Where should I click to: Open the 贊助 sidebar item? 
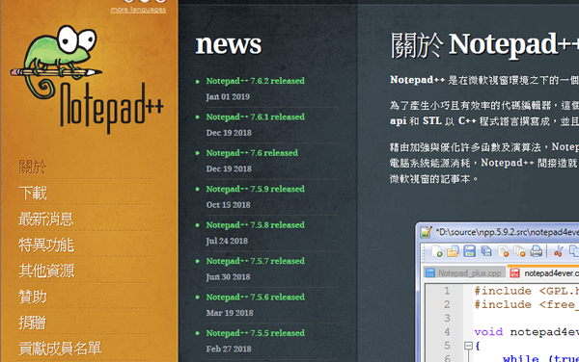click(x=33, y=297)
